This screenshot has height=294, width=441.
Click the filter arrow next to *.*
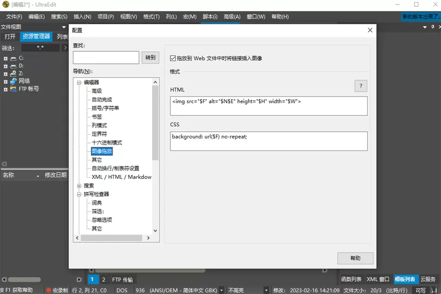tap(65, 48)
